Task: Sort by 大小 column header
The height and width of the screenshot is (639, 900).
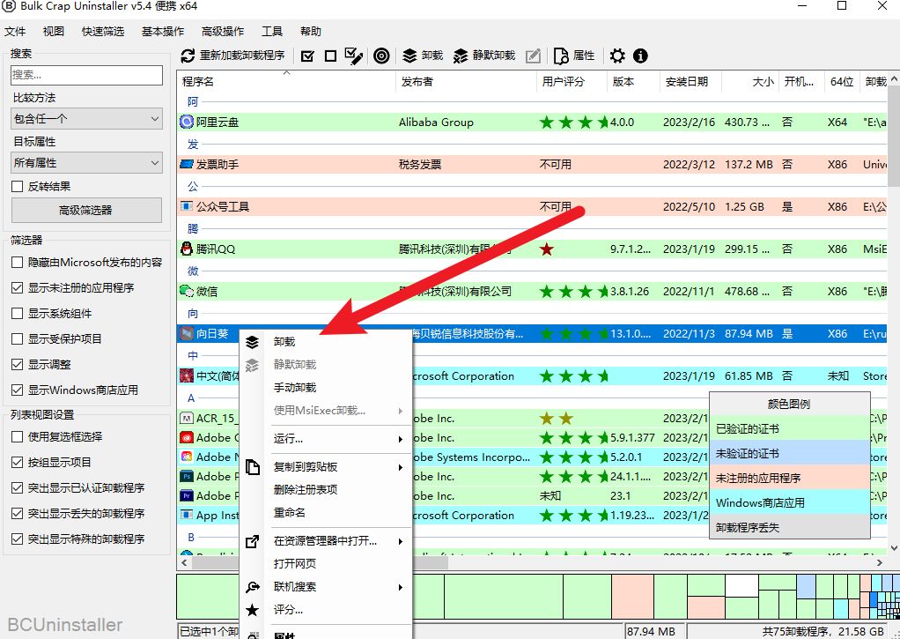Action: click(749, 82)
